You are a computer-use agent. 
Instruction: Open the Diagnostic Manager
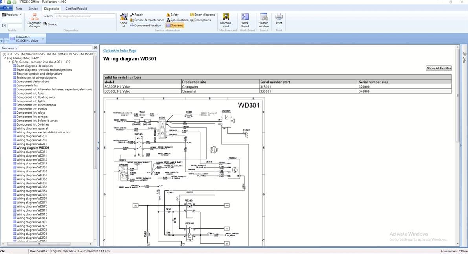click(x=34, y=20)
